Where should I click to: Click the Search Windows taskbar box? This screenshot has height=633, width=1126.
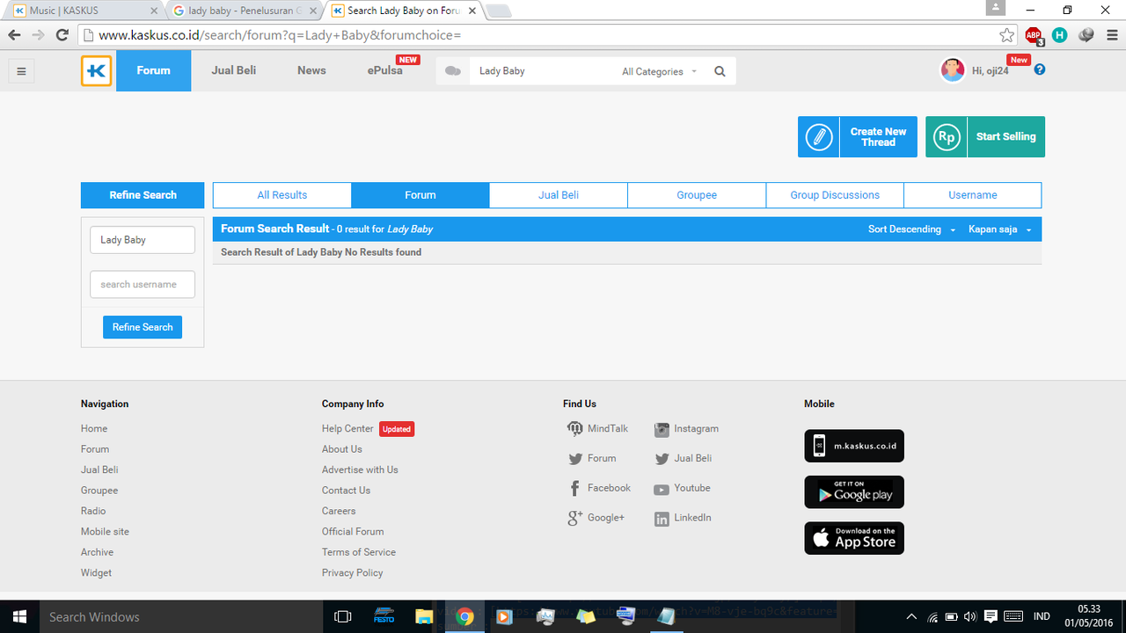click(x=180, y=616)
